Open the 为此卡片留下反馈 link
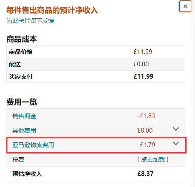The image size is (195, 187). (30, 21)
